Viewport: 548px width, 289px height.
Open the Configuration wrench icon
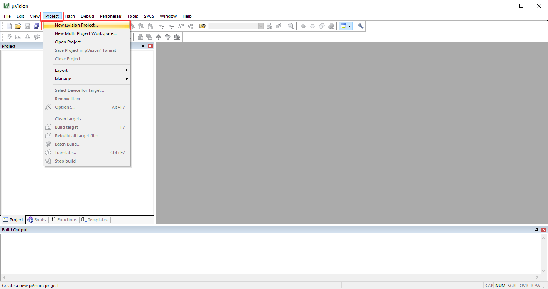coord(360,26)
